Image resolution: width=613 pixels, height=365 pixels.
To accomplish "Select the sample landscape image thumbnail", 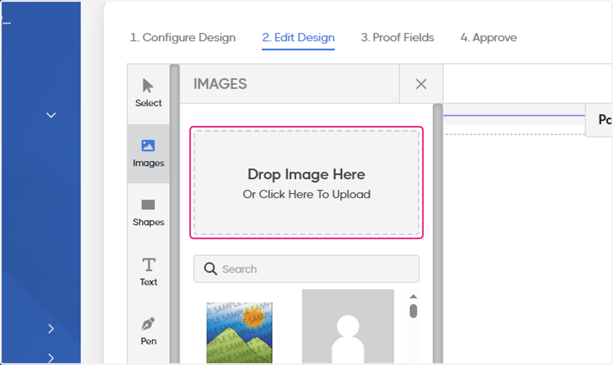I will [239, 333].
